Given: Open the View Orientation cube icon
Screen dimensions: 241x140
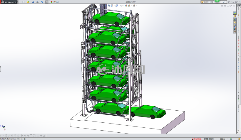Looking at the screenshot, I should [112, 6].
